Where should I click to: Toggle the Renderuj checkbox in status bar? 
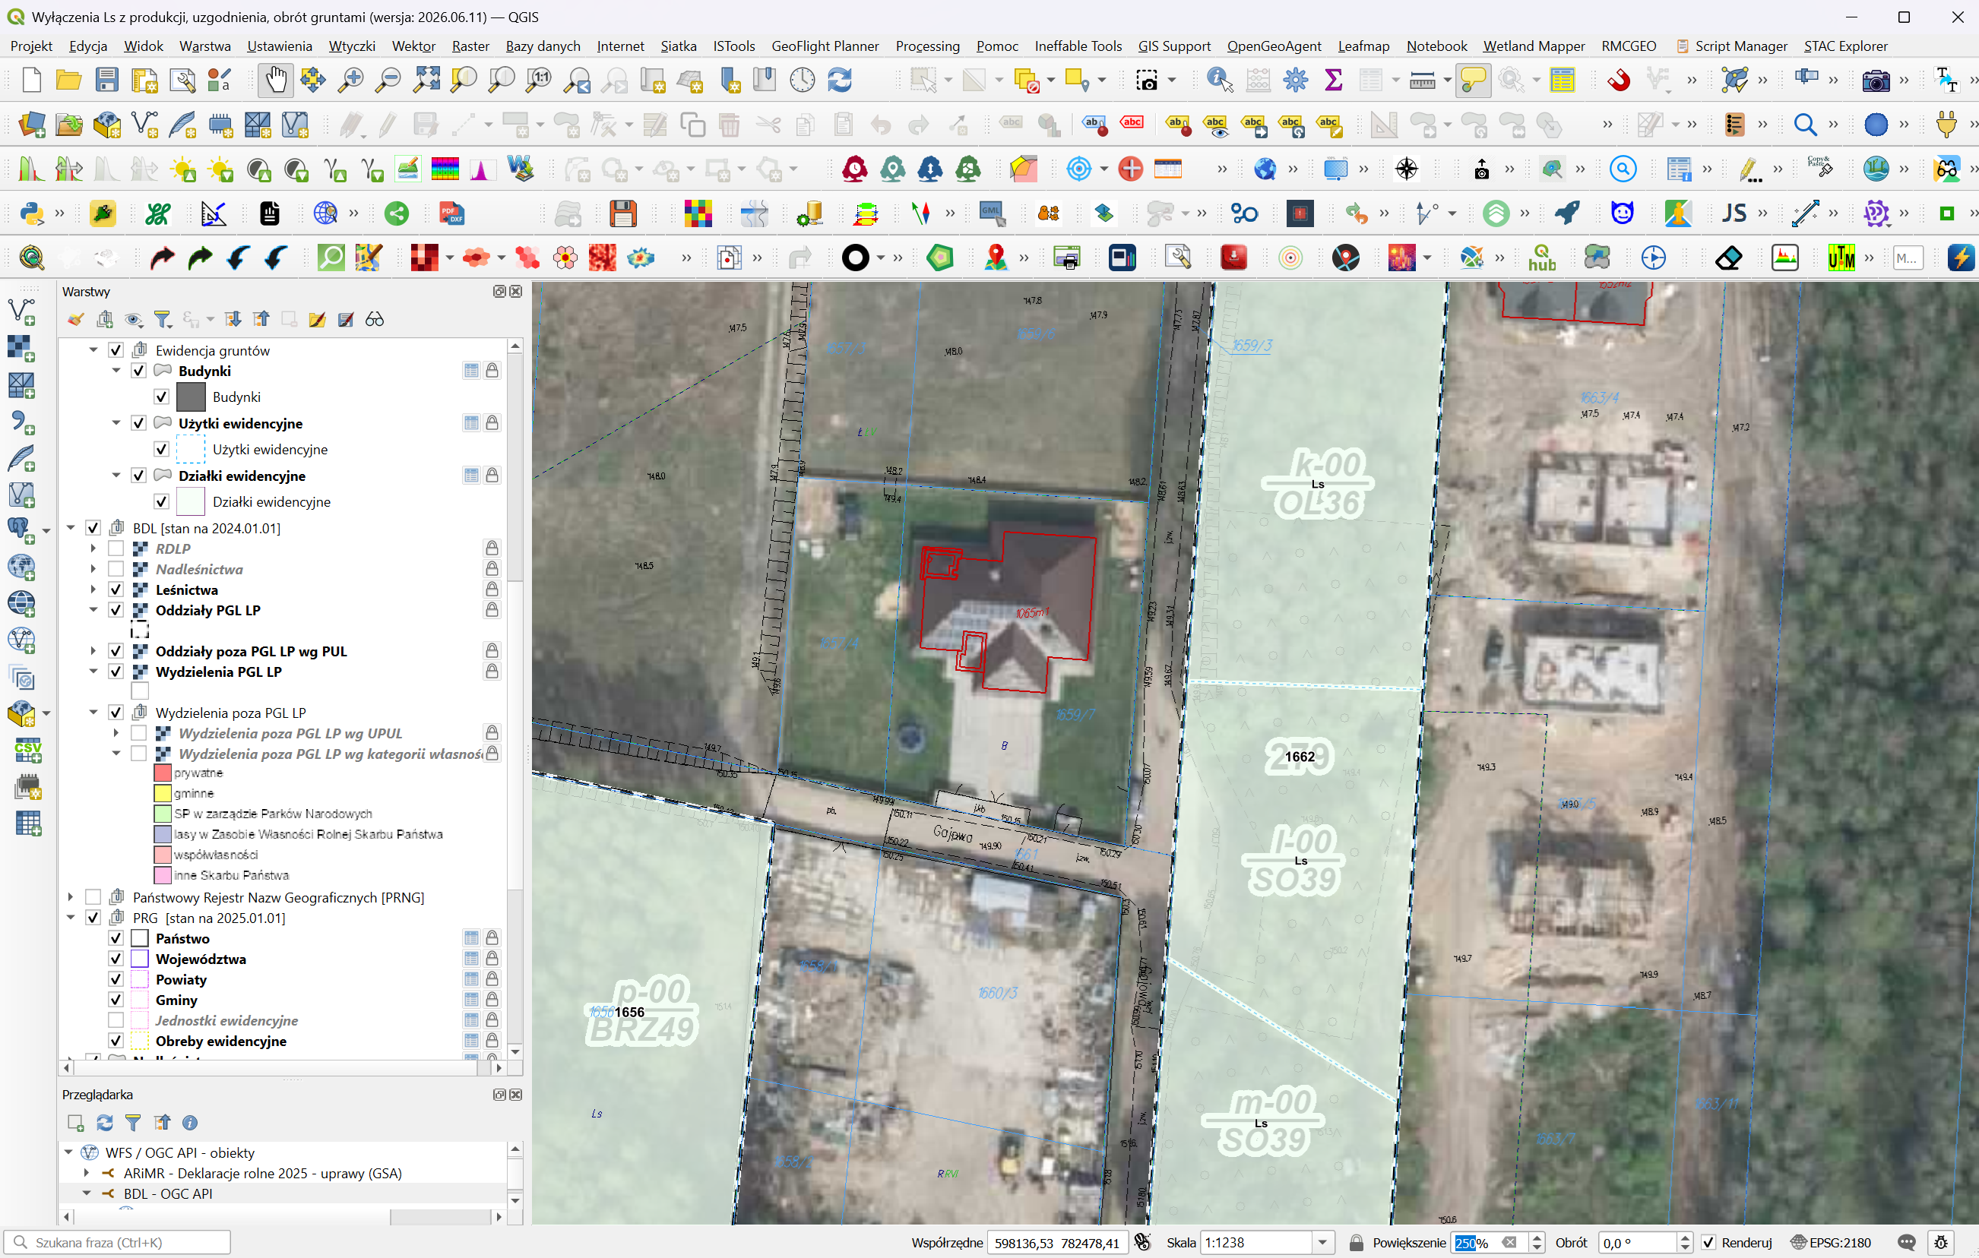(1708, 1242)
